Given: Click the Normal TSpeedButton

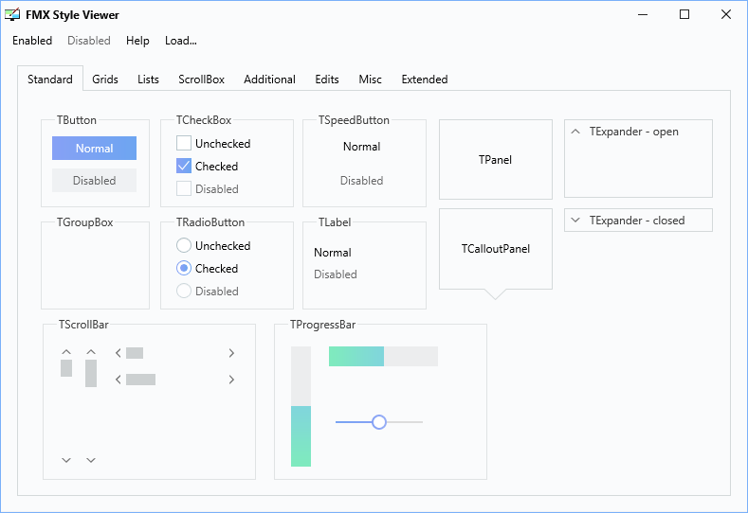Looking at the screenshot, I should pos(361,146).
